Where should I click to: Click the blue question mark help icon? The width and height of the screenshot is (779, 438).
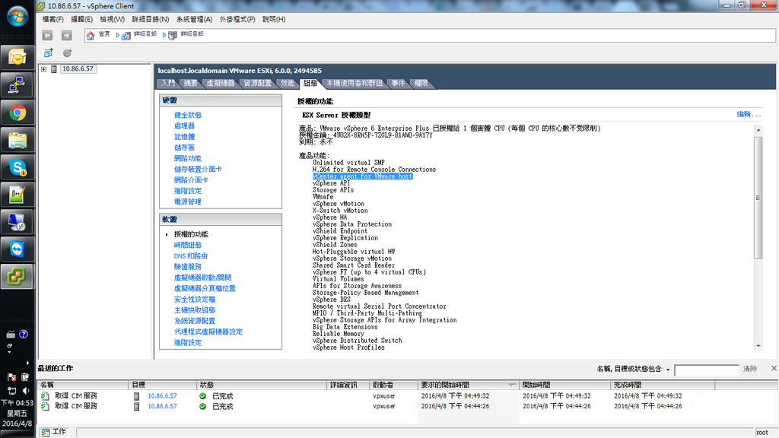24,335
